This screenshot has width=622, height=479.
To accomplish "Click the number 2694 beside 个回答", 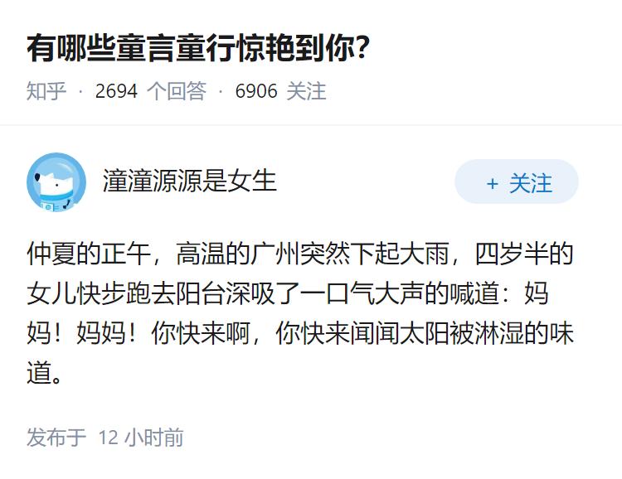I will pos(116,90).
